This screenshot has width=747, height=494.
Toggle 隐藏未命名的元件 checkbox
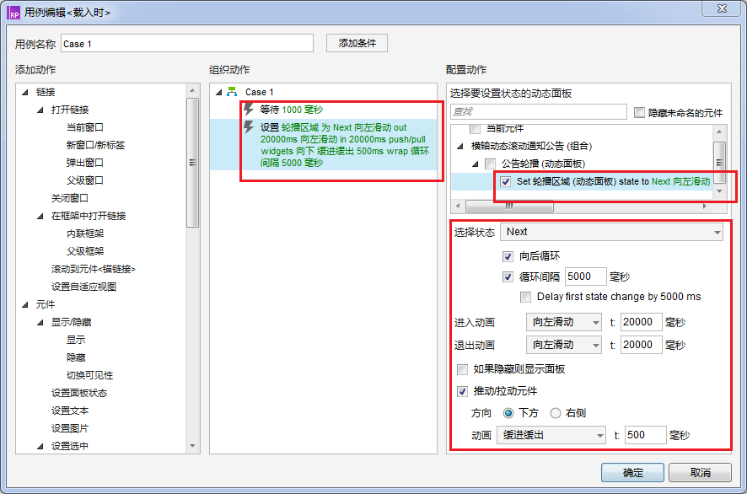pos(639,112)
